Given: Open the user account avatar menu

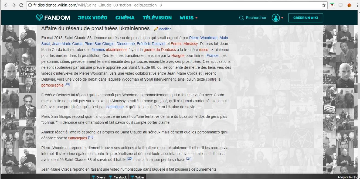Looking at the screenshot, I should point(276,18).
